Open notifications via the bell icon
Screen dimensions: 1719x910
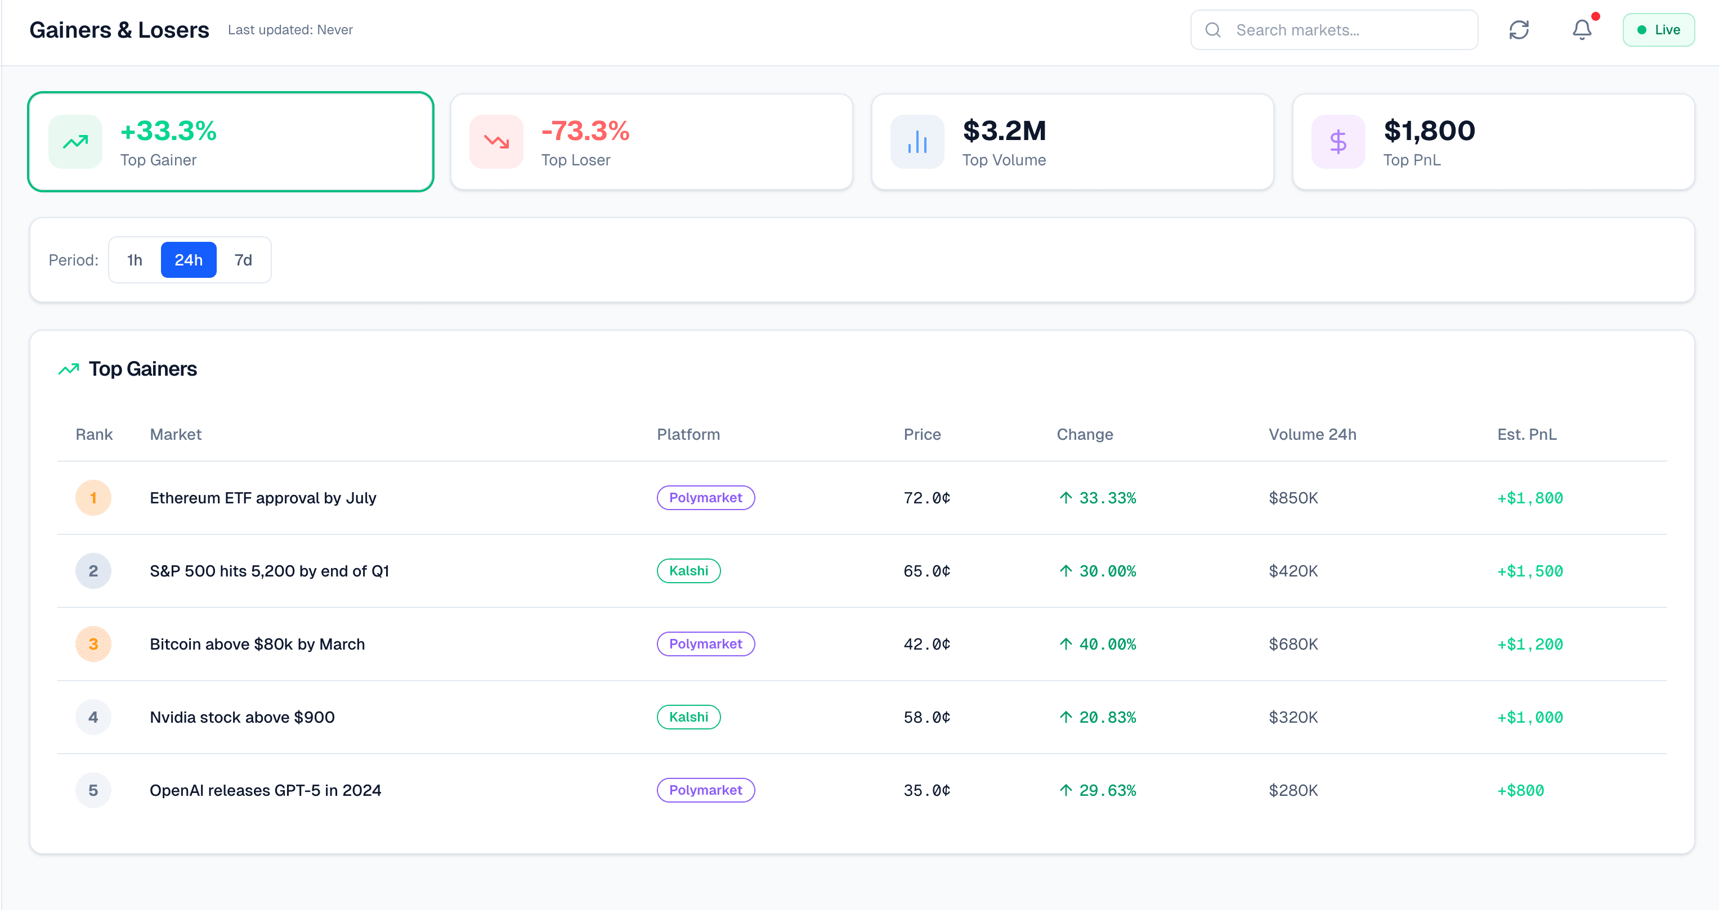tap(1581, 29)
